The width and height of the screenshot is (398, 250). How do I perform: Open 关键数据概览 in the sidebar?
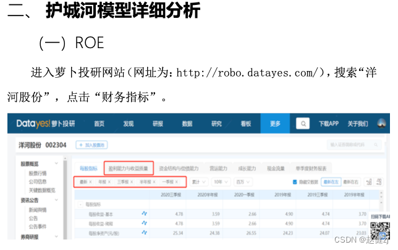tap(42, 190)
